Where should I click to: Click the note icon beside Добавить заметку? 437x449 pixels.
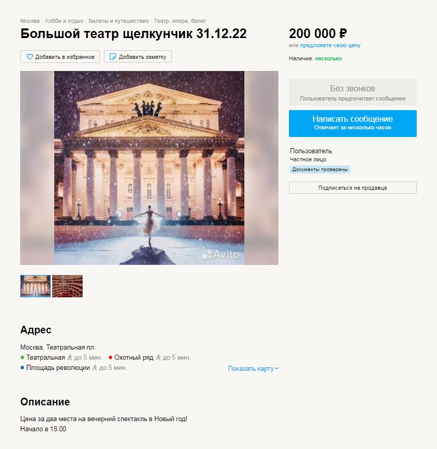113,57
